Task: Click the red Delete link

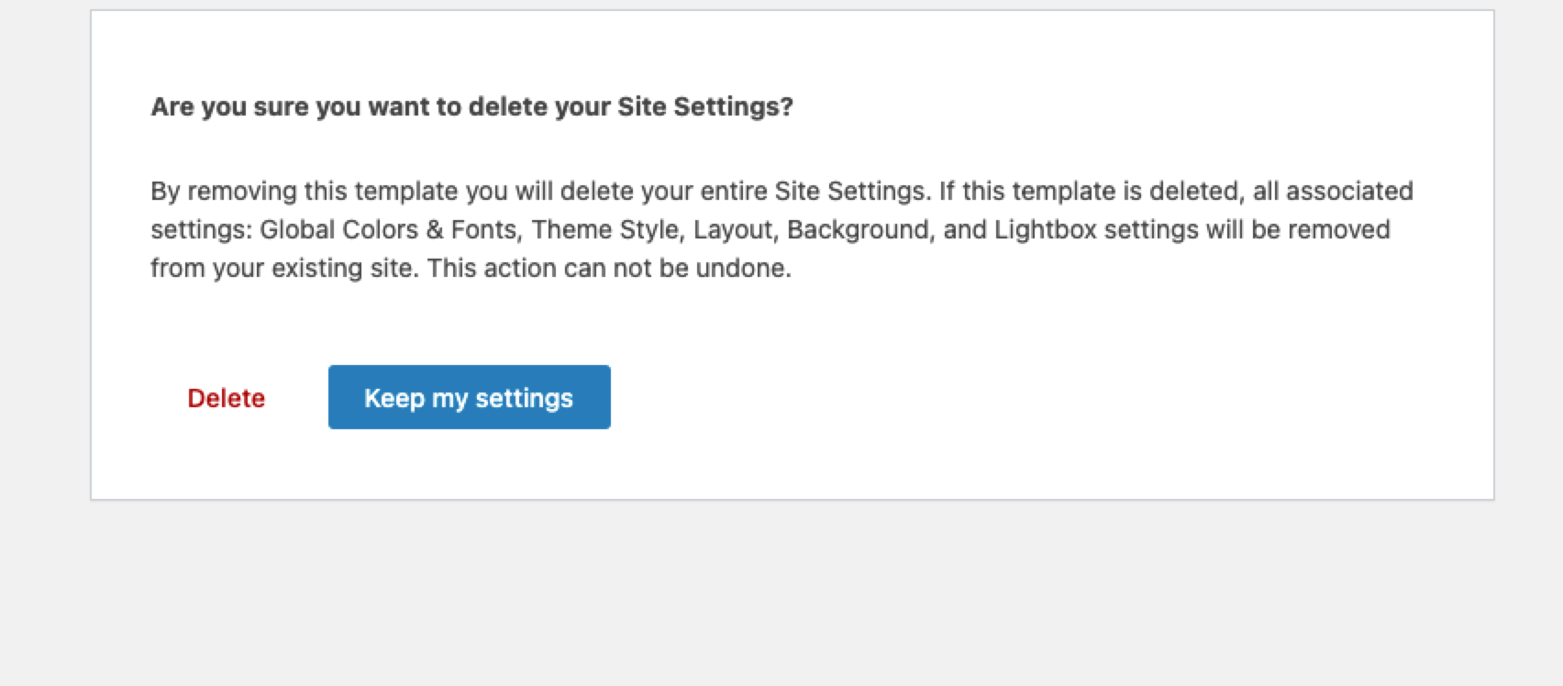Action: 226,398
